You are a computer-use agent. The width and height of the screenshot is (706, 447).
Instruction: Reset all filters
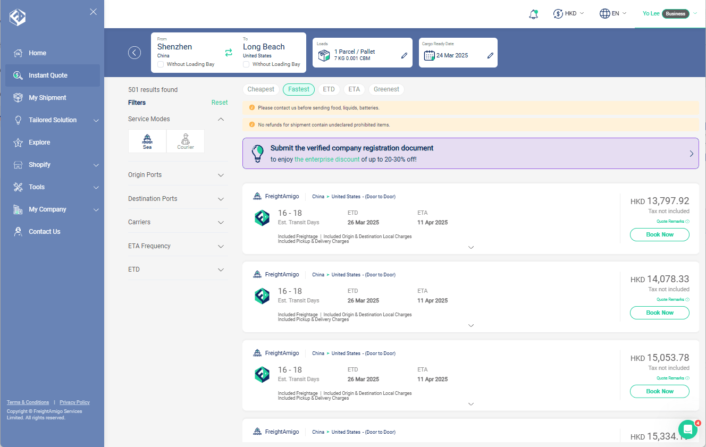[x=220, y=103]
